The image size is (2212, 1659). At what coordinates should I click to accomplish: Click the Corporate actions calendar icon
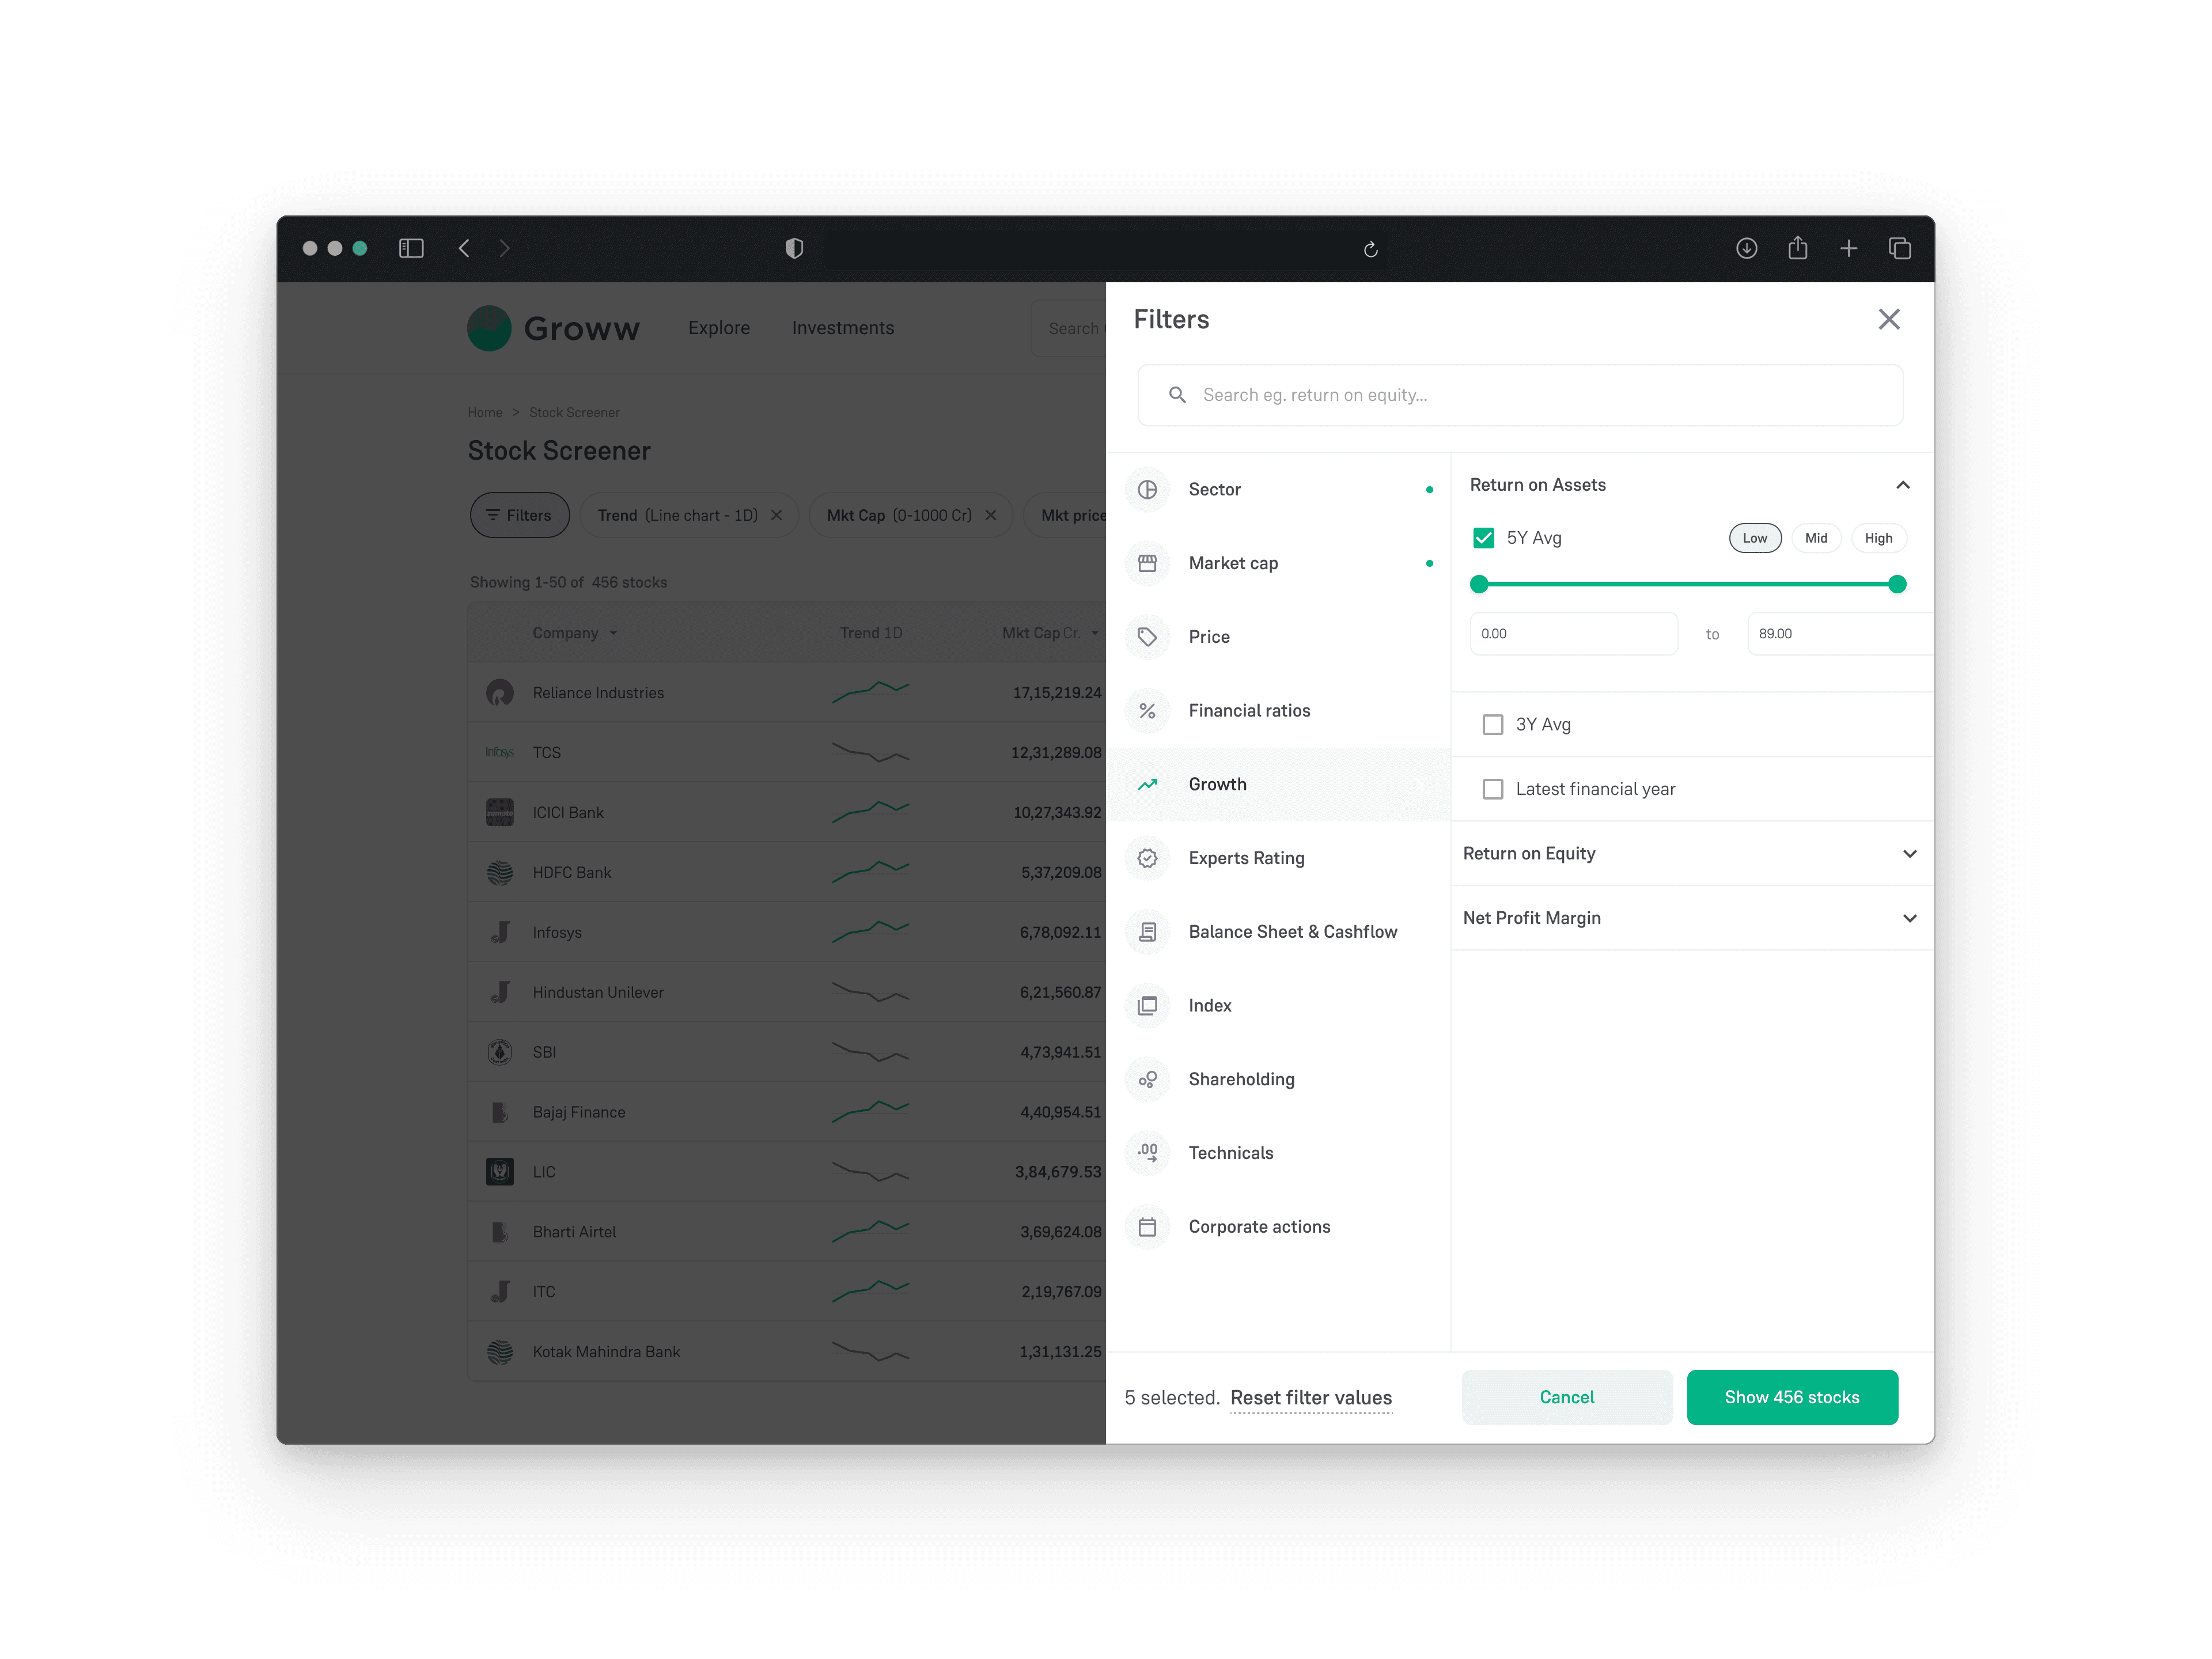(x=1147, y=1227)
